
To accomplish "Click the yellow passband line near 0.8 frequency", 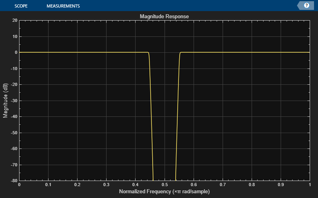I will pyautogui.click(x=251, y=52).
